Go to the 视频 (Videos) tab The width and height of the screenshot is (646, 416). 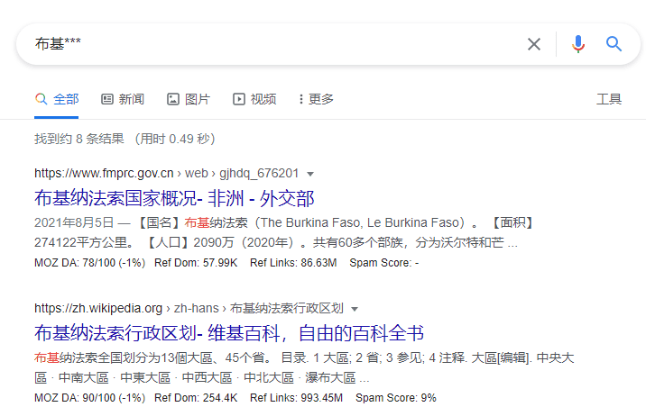[x=254, y=99]
